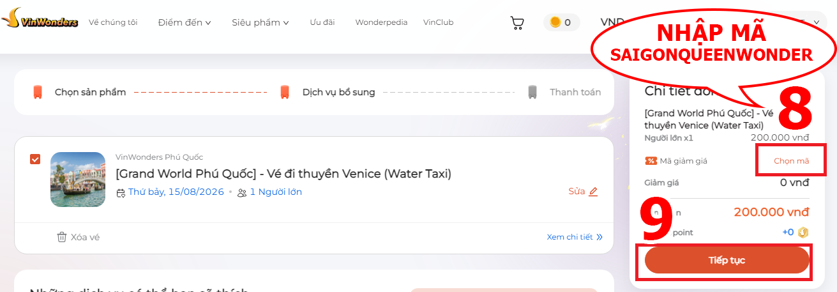Viewport: 837px width, 292px height.
Task: Click the Dịch vụ bổ sung step luggage icon
Action: click(x=285, y=92)
